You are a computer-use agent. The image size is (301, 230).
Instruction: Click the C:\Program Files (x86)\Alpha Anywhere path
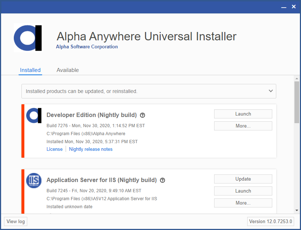[x=86, y=133]
